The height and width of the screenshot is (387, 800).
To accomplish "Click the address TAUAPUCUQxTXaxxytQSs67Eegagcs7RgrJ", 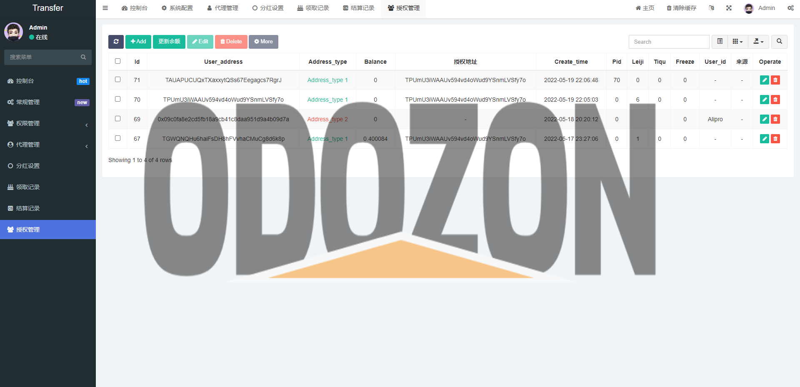I will (223, 80).
